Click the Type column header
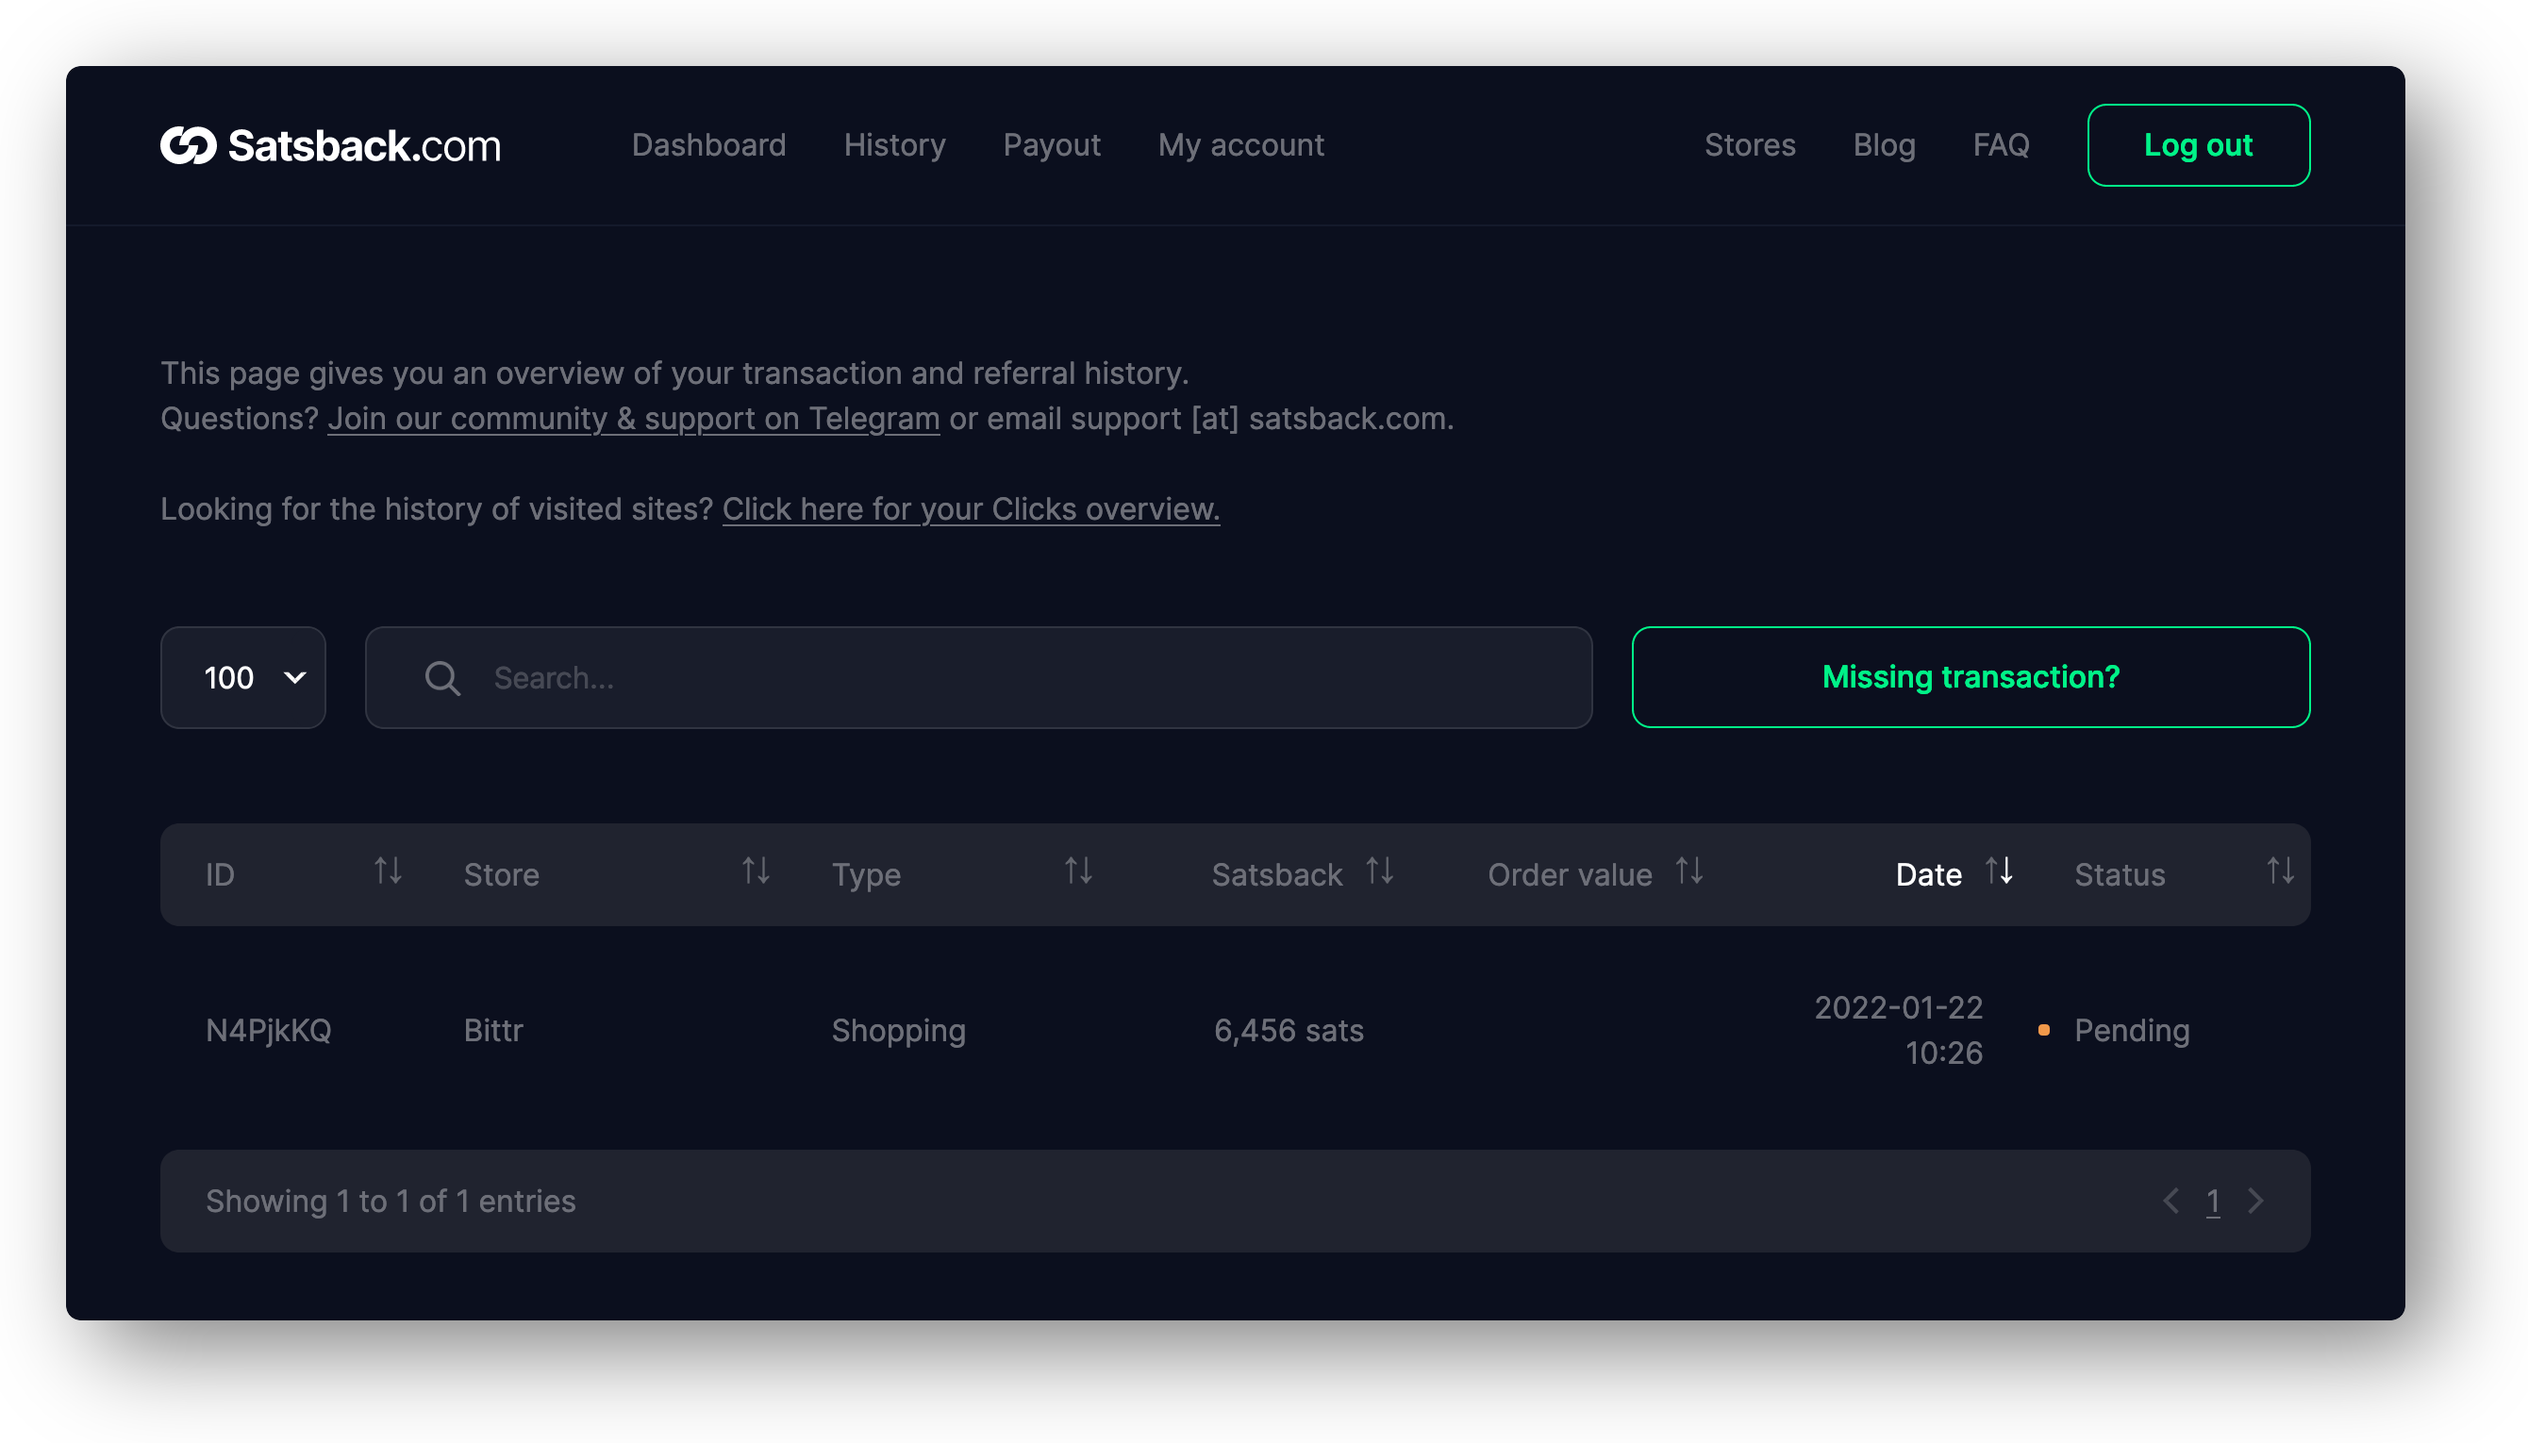This screenshot has width=2528, height=1443. (865, 875)
